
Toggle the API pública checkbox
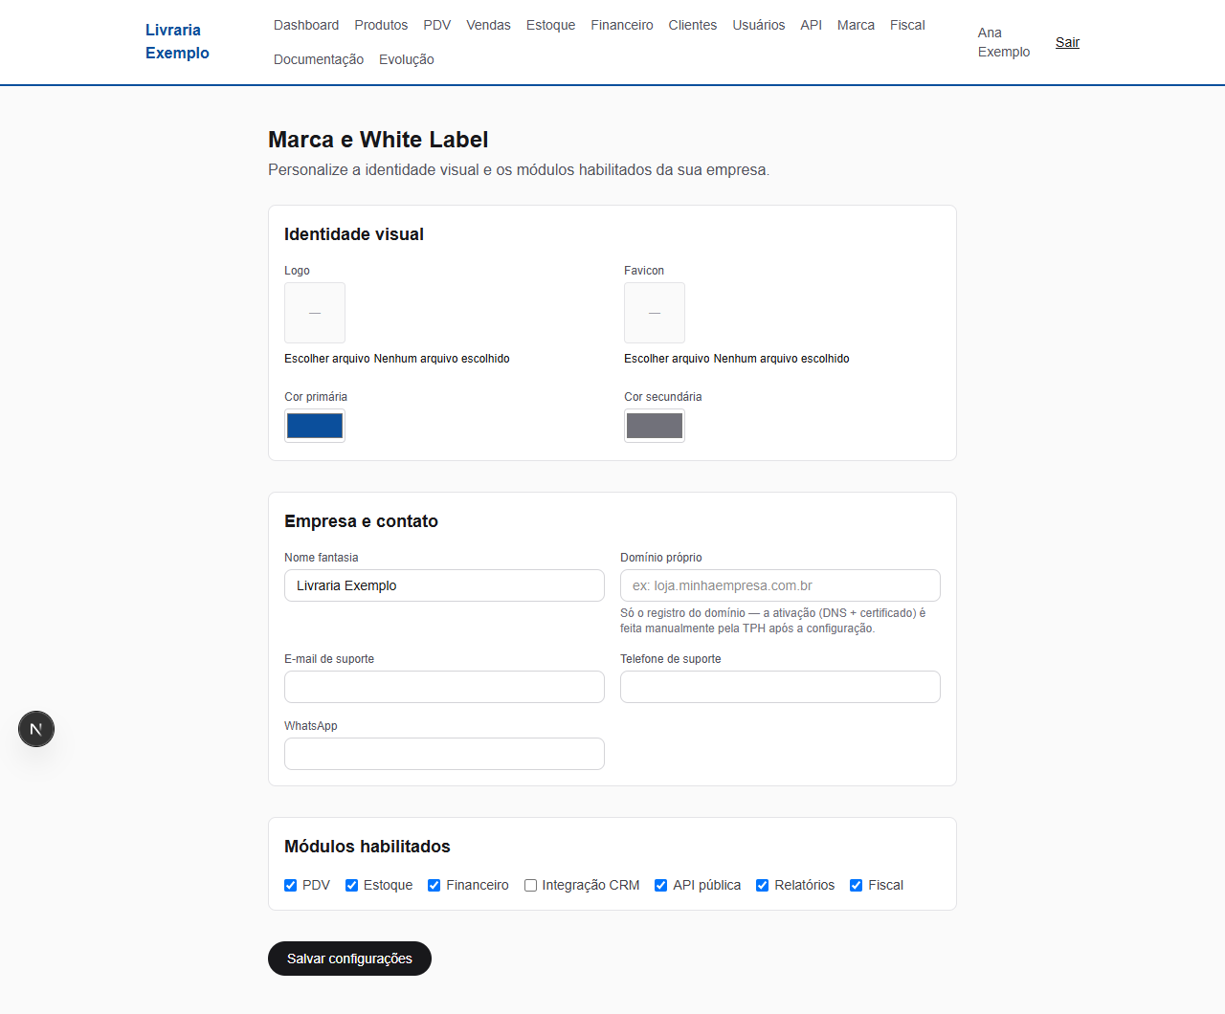point(660,885)
